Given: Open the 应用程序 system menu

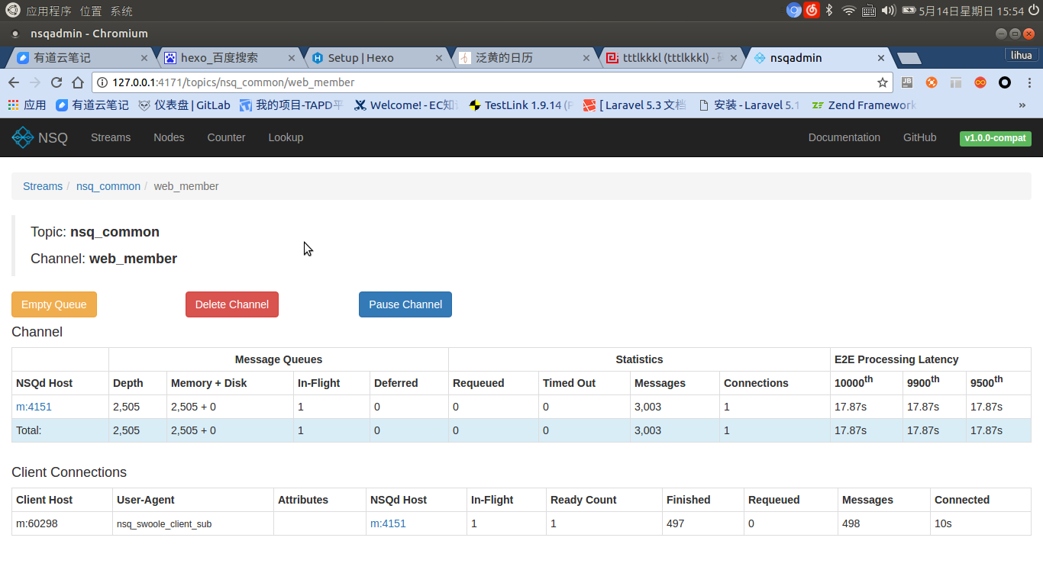Looking at the screenshot, I should click(48, 11).
